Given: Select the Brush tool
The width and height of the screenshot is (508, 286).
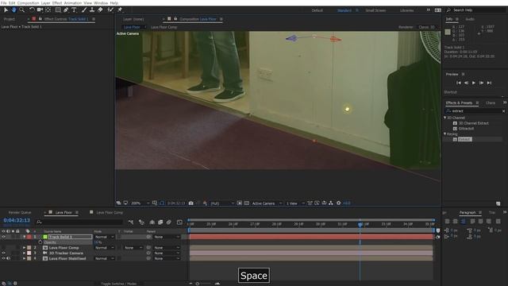Looking at the screenshot, I should click(84, 10).
